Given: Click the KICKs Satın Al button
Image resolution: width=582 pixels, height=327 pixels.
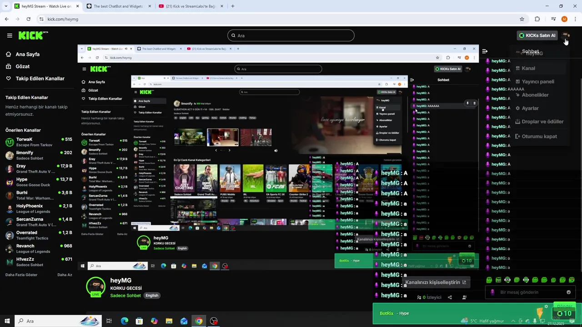Looking at the screenshot, I should click(x=537, y=35).
